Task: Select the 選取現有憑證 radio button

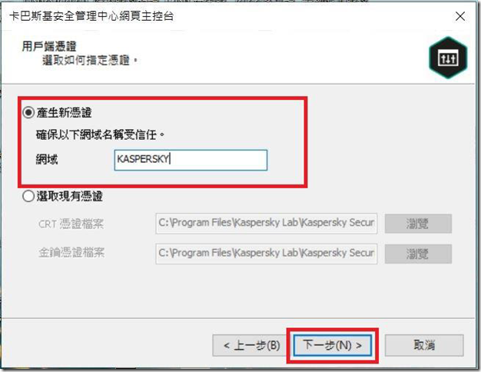Action: click(28, 196)
